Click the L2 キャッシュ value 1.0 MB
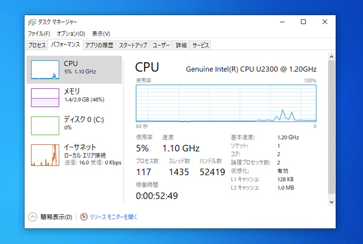Image resolution: width=363 pixels, height=244 pixels. click(286, 188)
